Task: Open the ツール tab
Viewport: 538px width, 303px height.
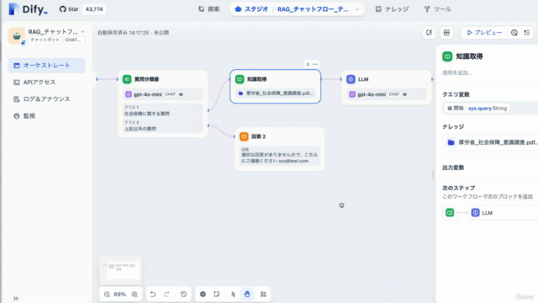Action: 437,9
